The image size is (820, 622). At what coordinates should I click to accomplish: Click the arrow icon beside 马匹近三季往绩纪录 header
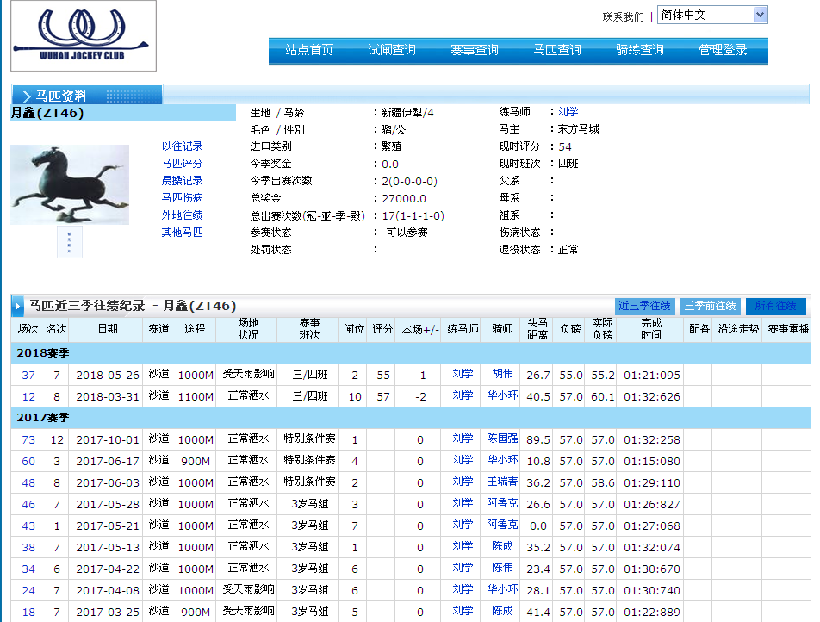point(18,306)
